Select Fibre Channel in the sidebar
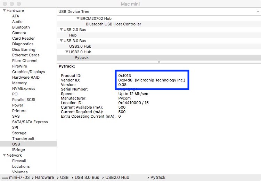Viewport: 261px width, 181px height. click(x=25, y=61)
